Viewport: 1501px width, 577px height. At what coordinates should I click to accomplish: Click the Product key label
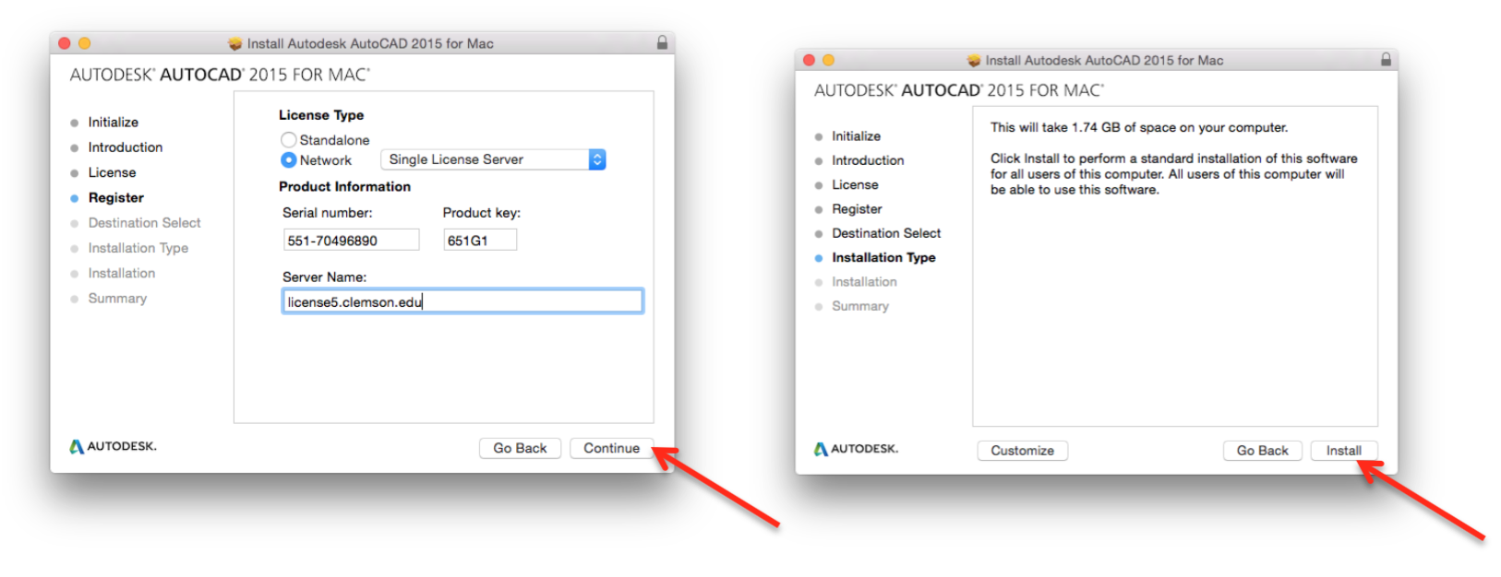pos(481,213)
